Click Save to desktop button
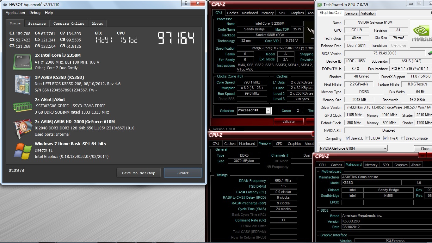Image resolution: width=432 pixels, height=243 pixels. click(x=139, y=173)
